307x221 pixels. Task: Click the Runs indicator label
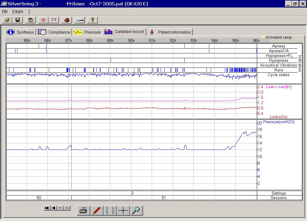click(x=279, y=70)
